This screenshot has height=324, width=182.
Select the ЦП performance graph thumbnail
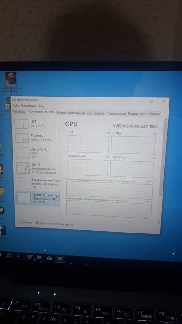click(21, 124)
